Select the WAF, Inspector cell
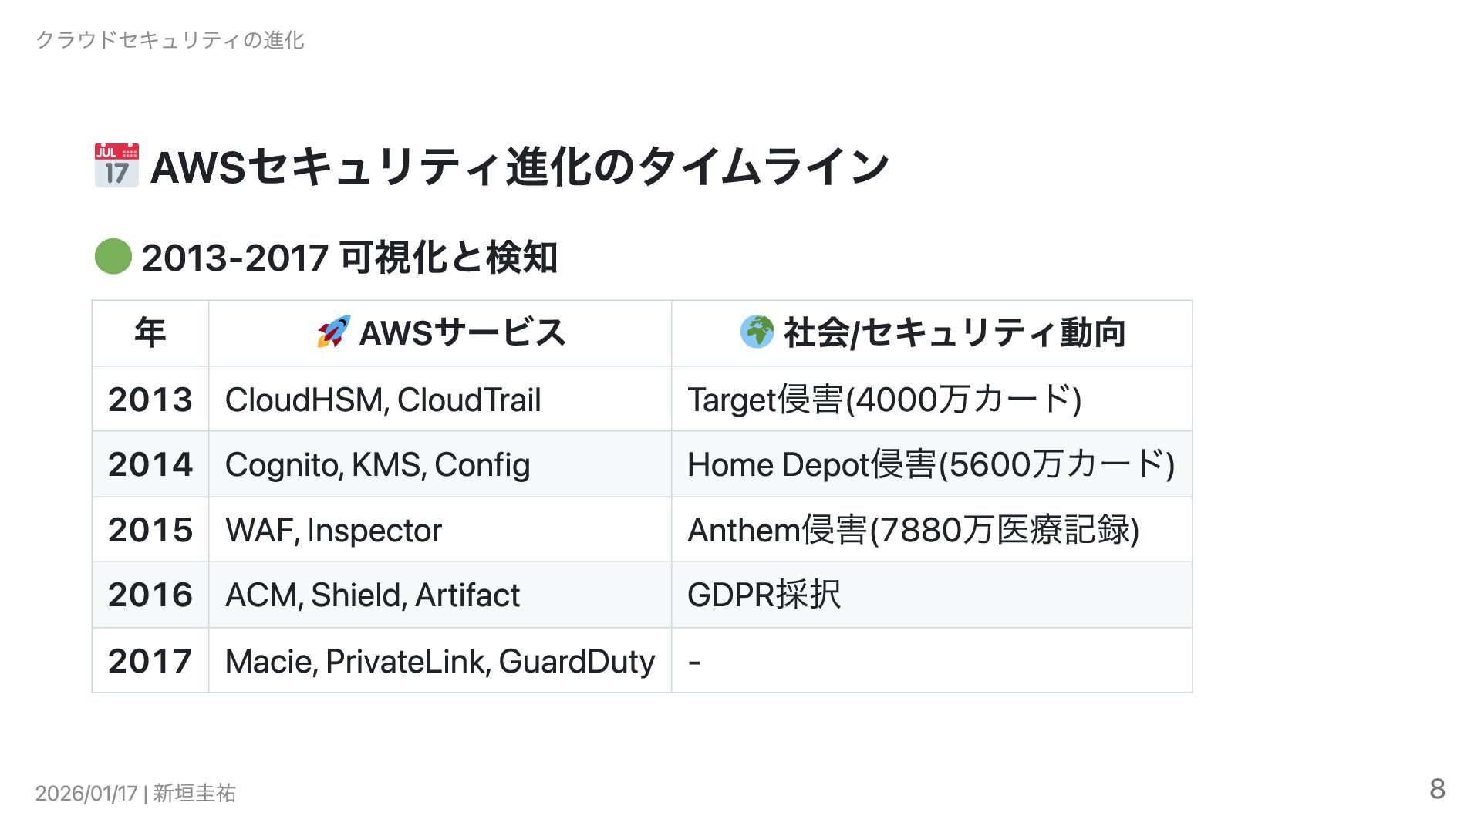 pyautogui.click(x=333, y=530)
